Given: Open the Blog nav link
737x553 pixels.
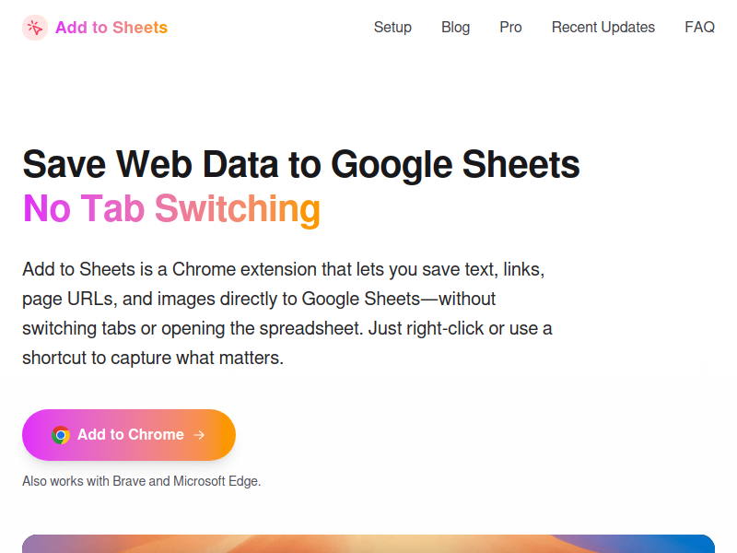Looking at the screenshot, I should (x=455, y=28).
